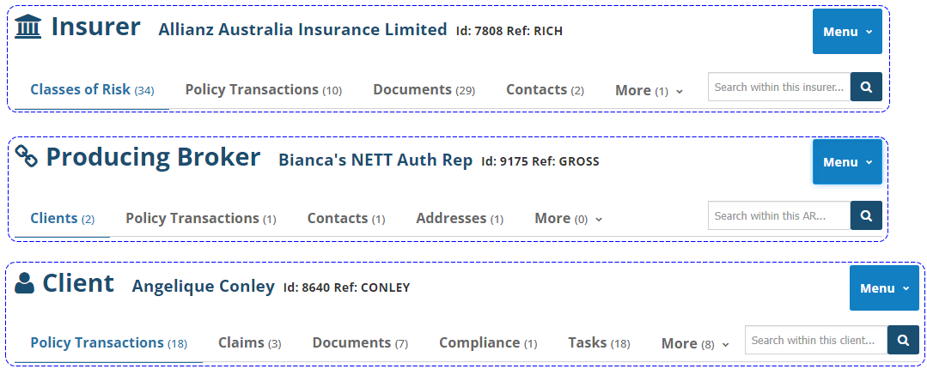
Task: Click the Search within this client field
Action: pos(816,341)
